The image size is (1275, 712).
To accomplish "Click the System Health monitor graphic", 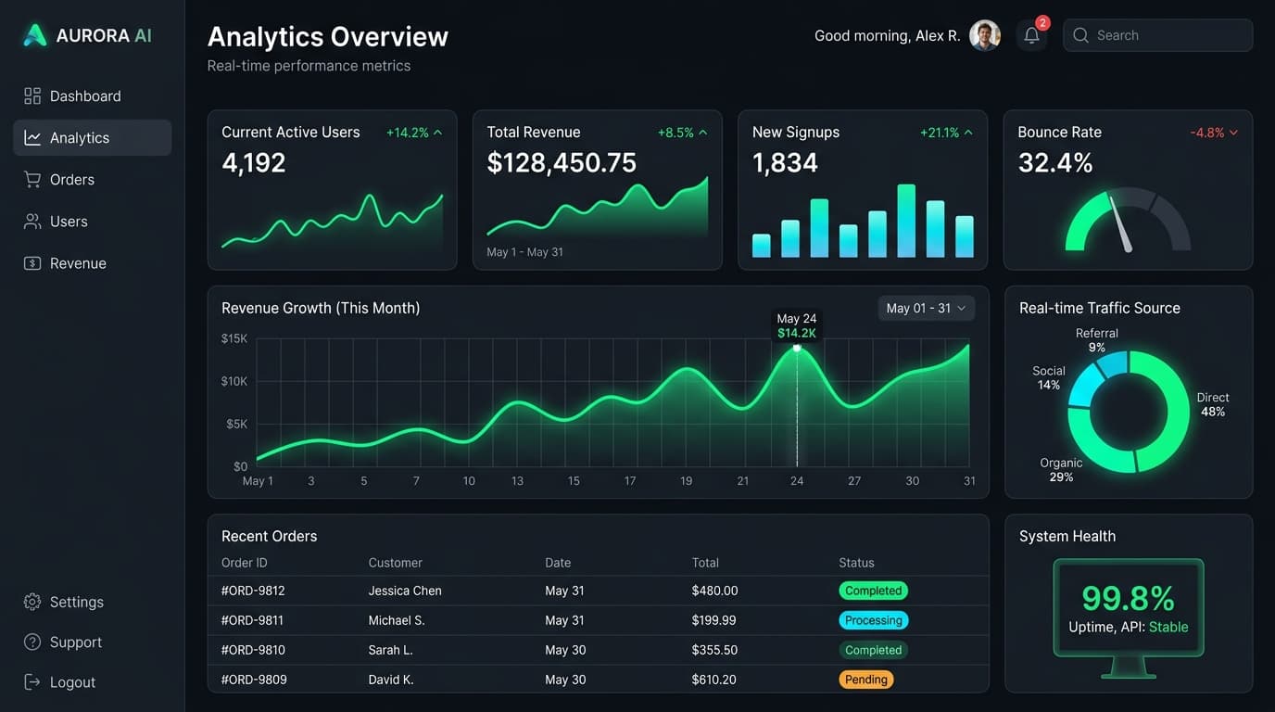I will (x=1129, y=618).
